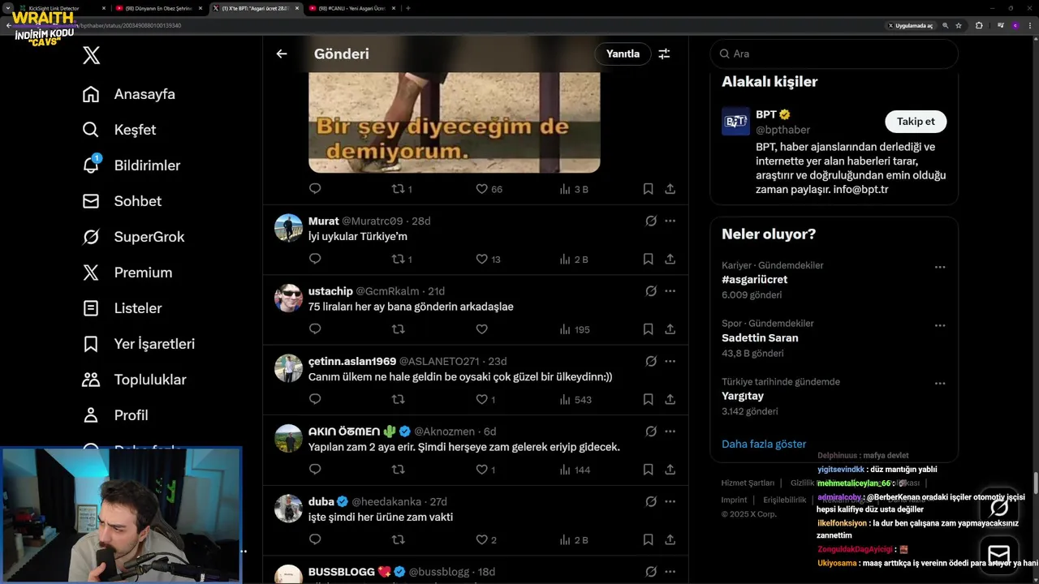Screen dimensions: 1039x584
Task: Bookmark Murat's reply
Action: pos(648,260)
